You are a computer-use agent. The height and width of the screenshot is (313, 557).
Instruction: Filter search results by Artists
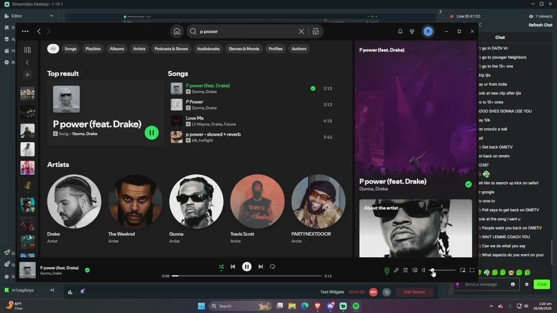pos(139,49)
